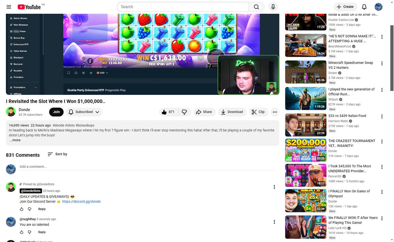The width and height of the screenshot is (394, 242).
Task: Go to YouTube home via logo
Action: click(x=29, y=7)
